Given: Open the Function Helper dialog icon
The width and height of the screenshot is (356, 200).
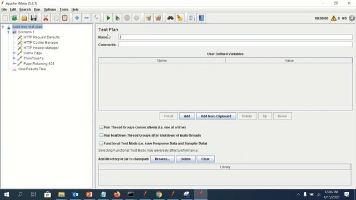Looking at the screenshot, I should tap(192, 18).
